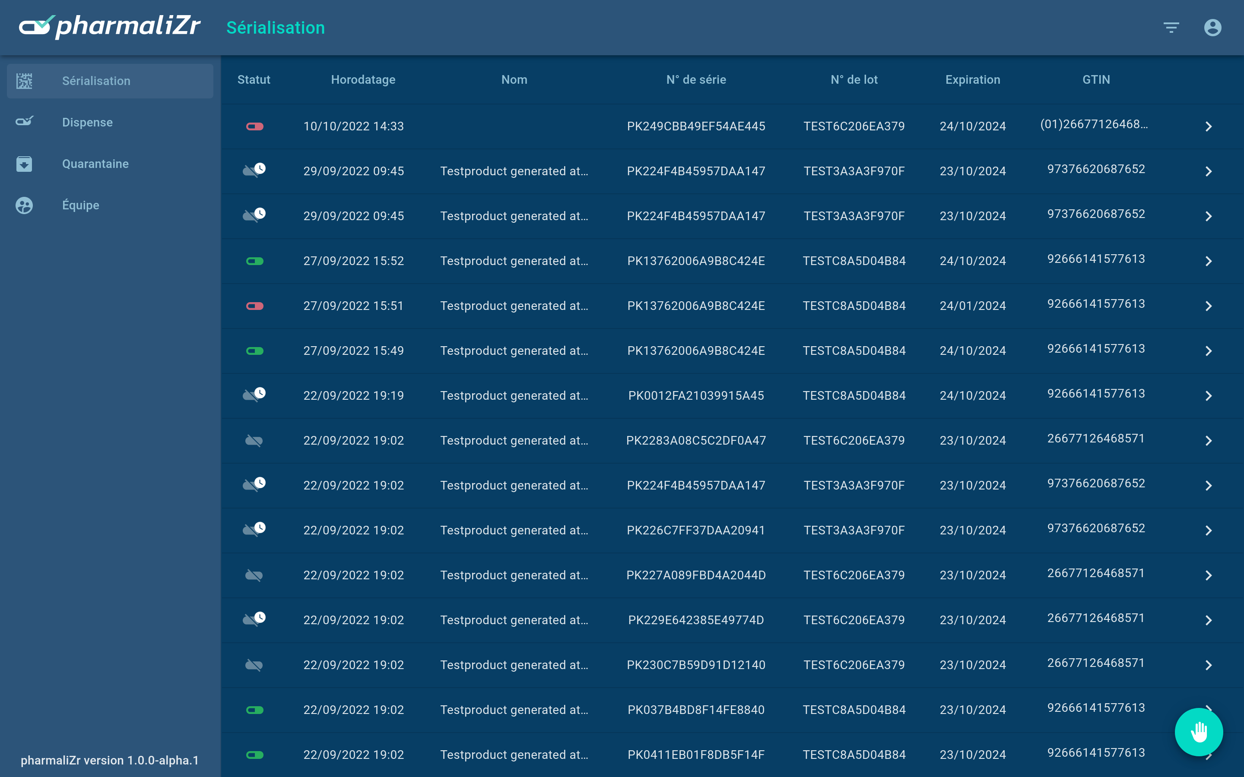The width and height of the screenshot is (1244, 777).
Task: Click the Équipe team sidebar icon
Action: click(24, 205)
